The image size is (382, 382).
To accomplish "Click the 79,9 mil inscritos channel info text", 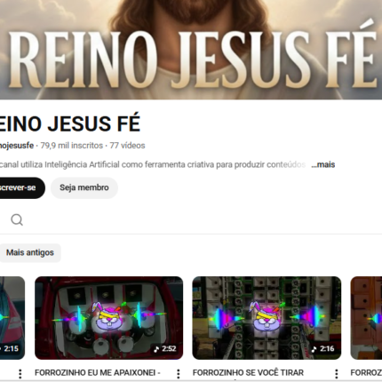I will pyautogui.click(x=72, y=146).
